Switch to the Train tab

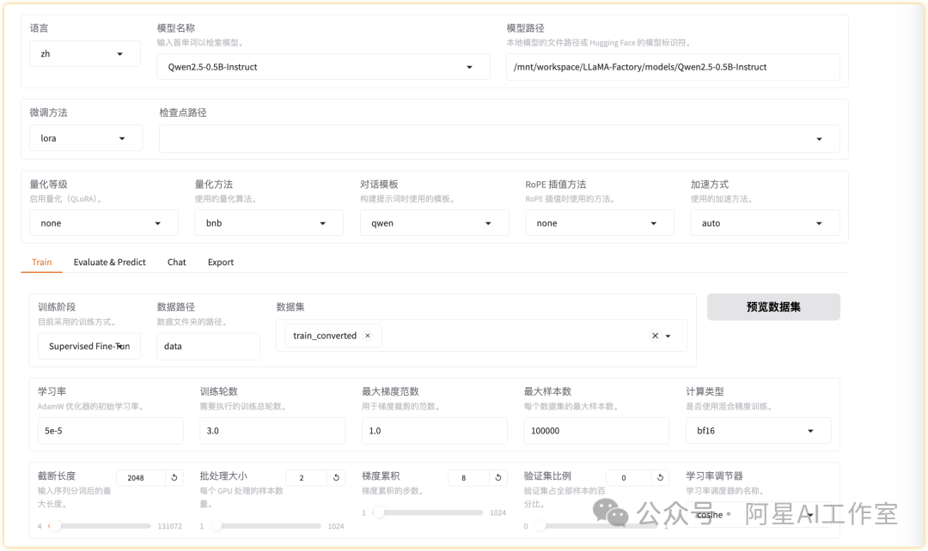(41, 262)
